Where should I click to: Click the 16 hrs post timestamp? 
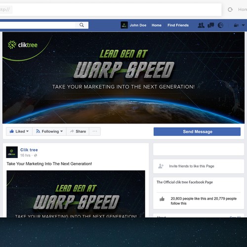25,155
